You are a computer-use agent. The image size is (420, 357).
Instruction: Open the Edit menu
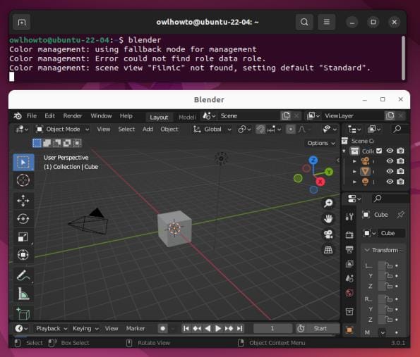[x=50, y=115]
